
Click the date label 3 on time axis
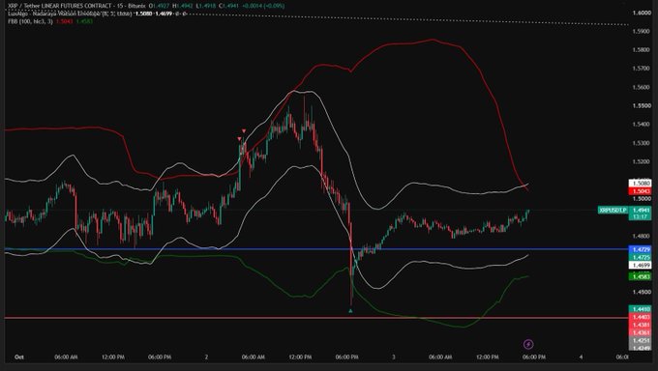[394, 357]
